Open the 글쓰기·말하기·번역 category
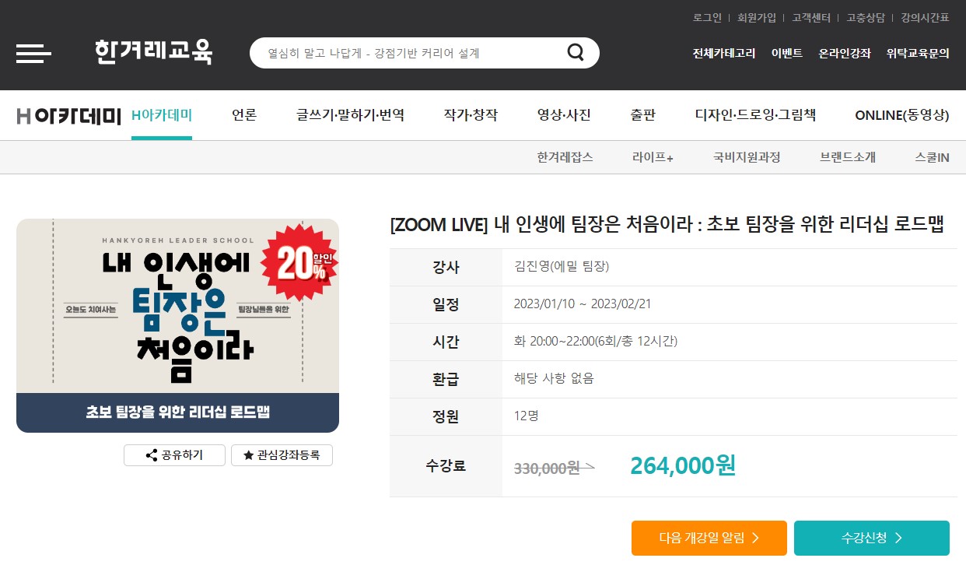Viewport: 966px width, 565px height. [350, 115]
